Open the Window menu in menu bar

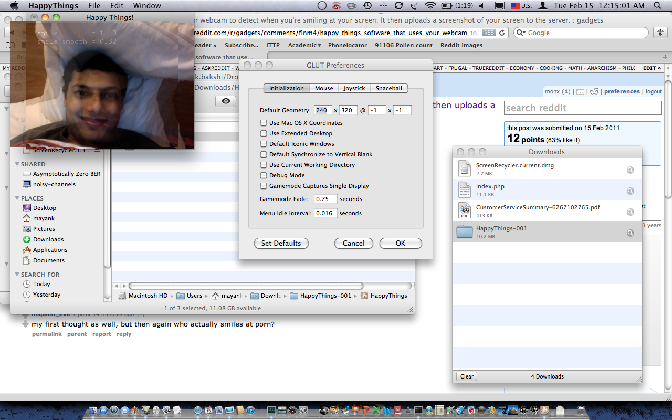coord(147,6)
